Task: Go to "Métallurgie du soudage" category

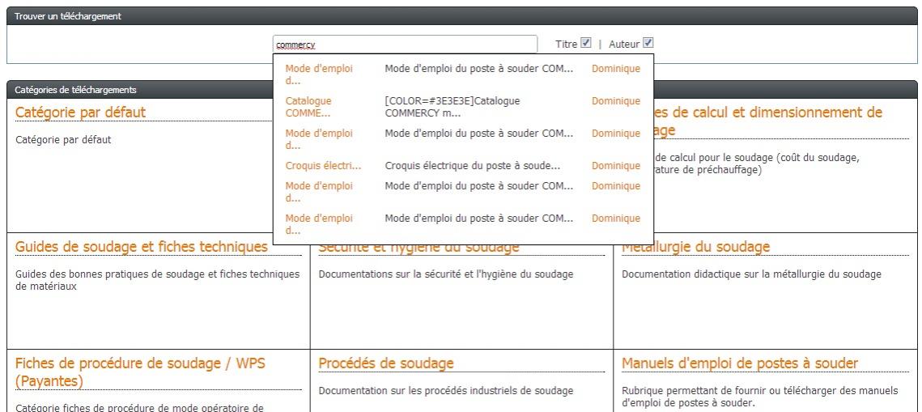Action: pos(695,246)
